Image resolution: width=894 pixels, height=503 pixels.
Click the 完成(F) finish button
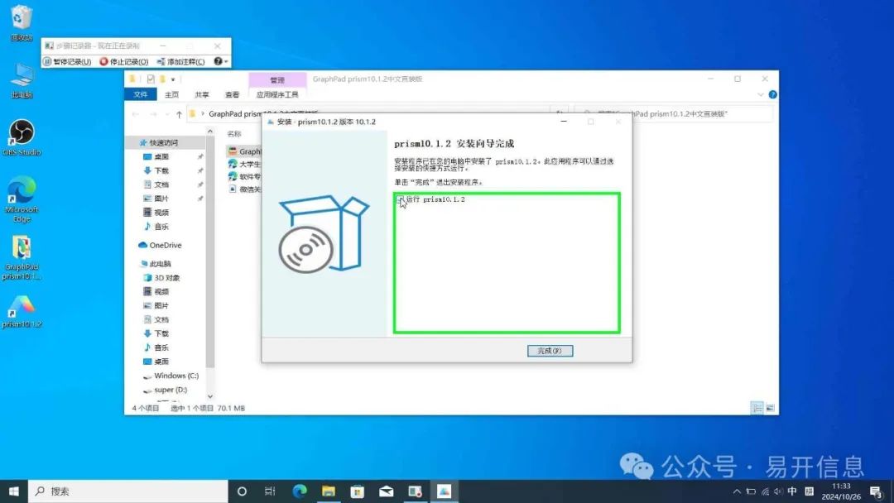[550, 351]
